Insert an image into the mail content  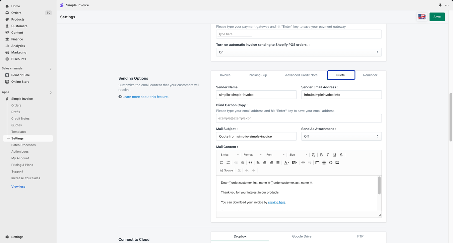click(337, 163)
